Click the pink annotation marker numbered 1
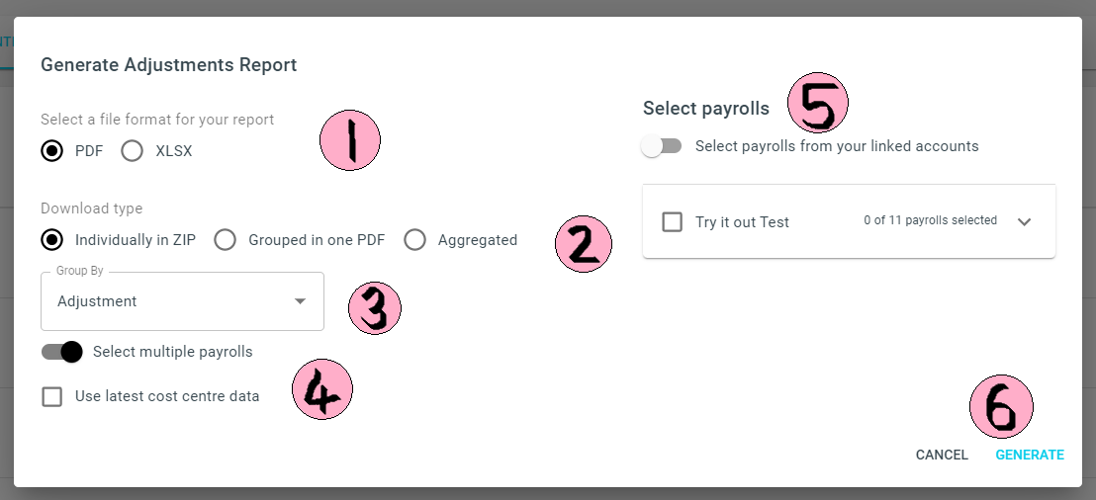Image resolution: width=1096 pixels, height=500 pixels. [x=350, y=140]
